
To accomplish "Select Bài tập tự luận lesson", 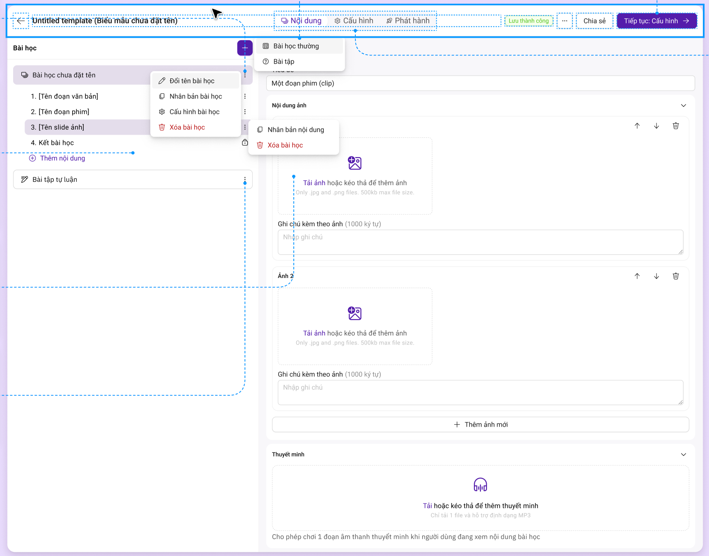I will click(133, 179).
